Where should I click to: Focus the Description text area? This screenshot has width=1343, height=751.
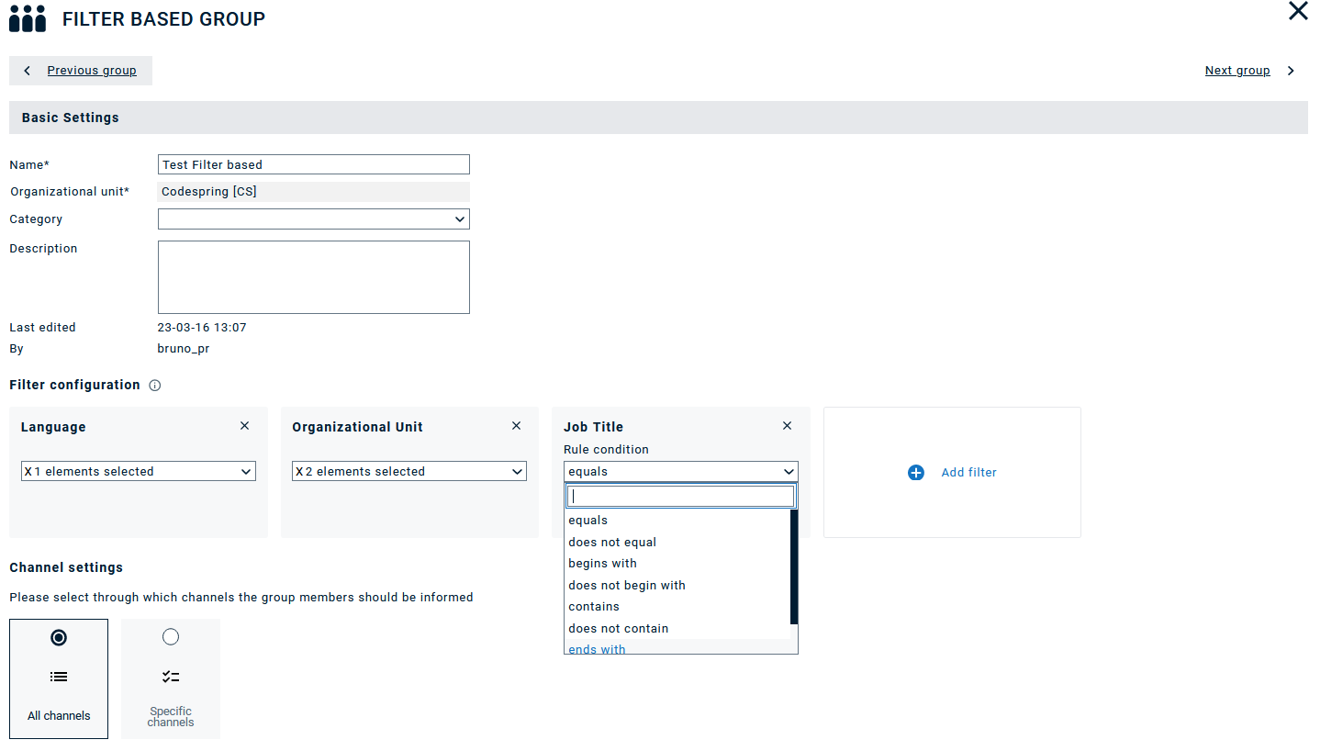click(314, 277)
